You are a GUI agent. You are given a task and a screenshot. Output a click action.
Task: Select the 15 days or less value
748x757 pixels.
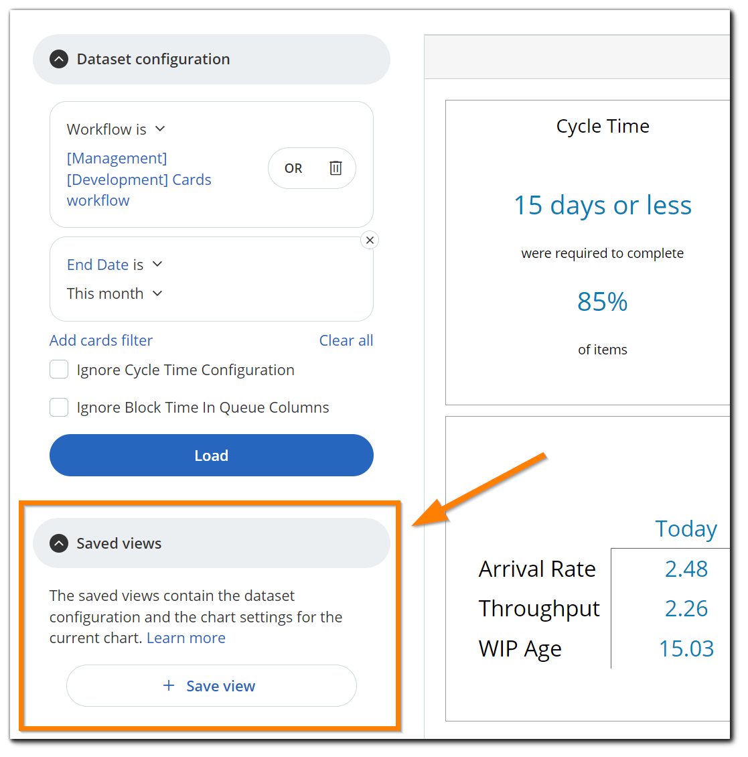tap(602, 205)
